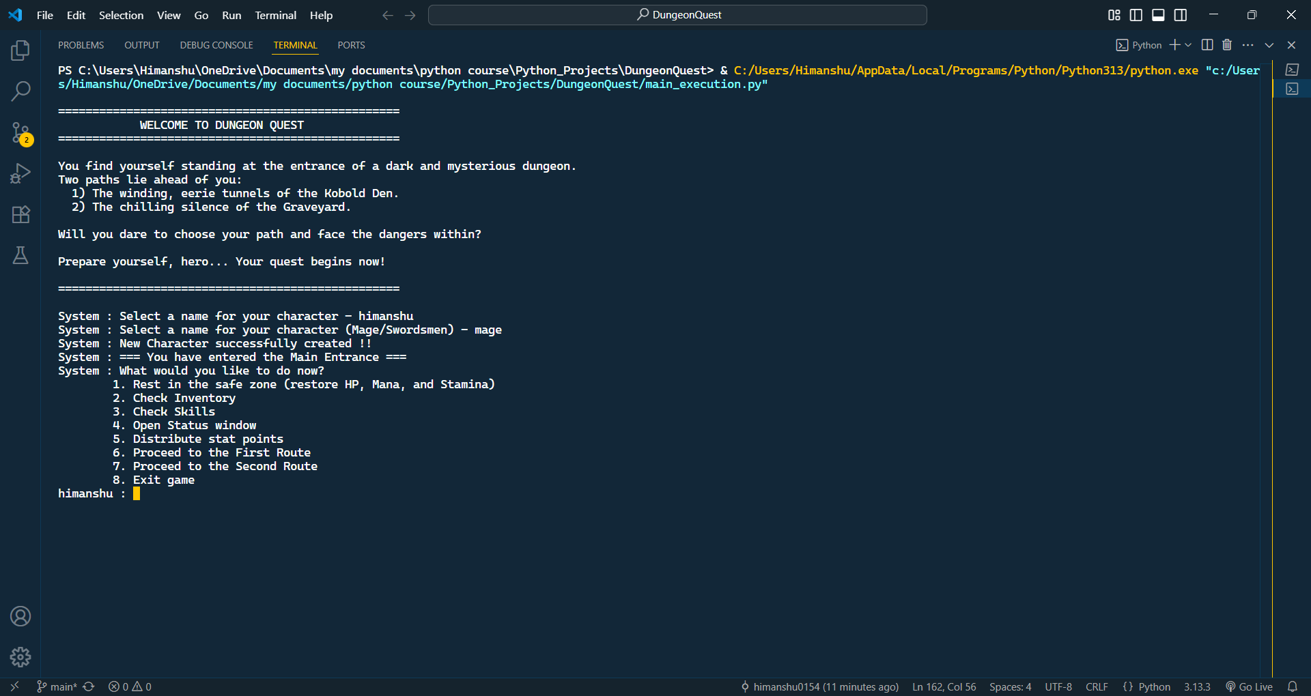Toggle the primary side bar layout button
This screenshot has height=696, width=1311.
pos(1136,15)
